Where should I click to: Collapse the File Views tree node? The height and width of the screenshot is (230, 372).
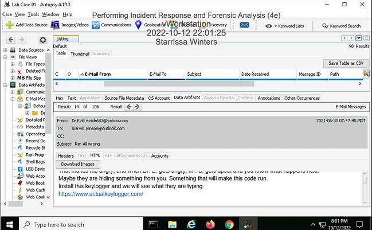click(5, 57)
